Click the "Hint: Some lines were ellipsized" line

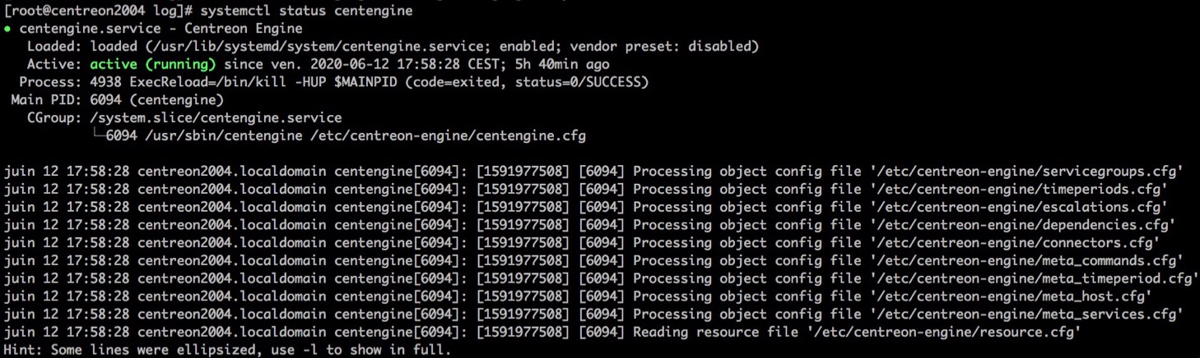tap(228, 350)
